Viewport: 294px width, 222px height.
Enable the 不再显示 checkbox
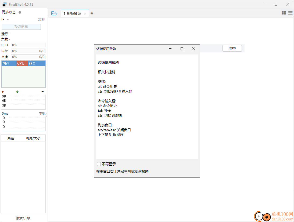pyautogui.click(x=99, y=164)
